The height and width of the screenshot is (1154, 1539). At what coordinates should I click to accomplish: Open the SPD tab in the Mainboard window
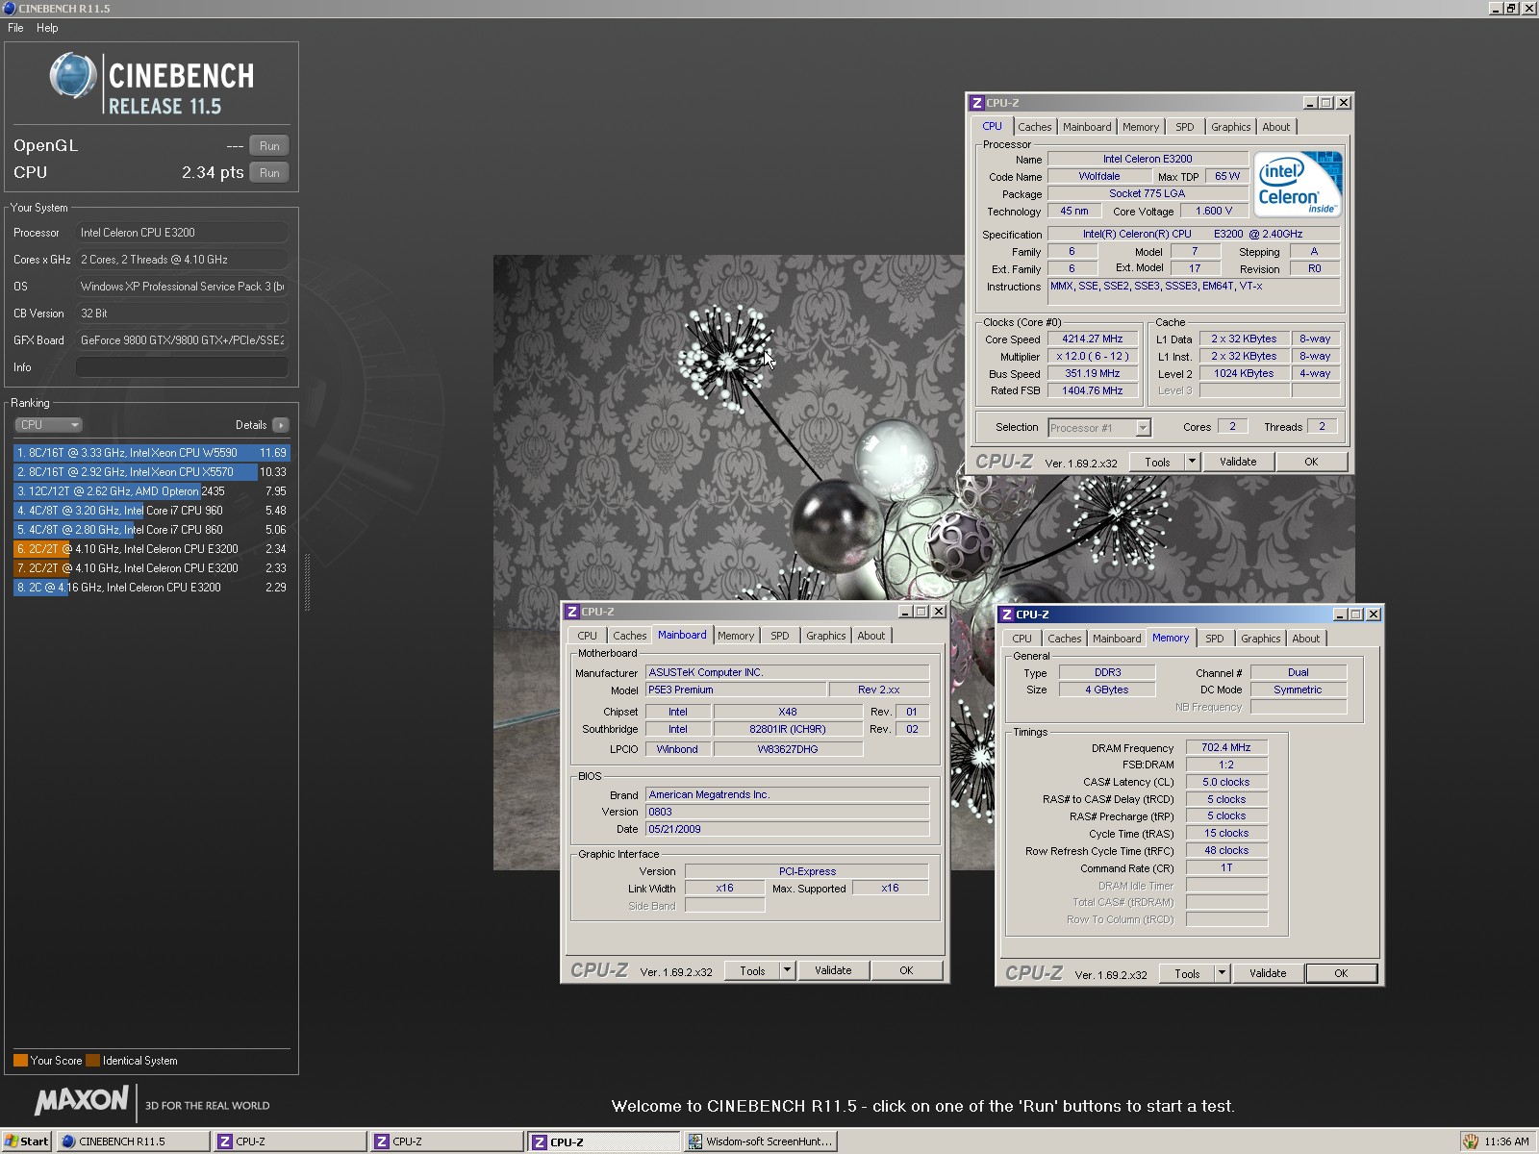[x=780, y=636]
